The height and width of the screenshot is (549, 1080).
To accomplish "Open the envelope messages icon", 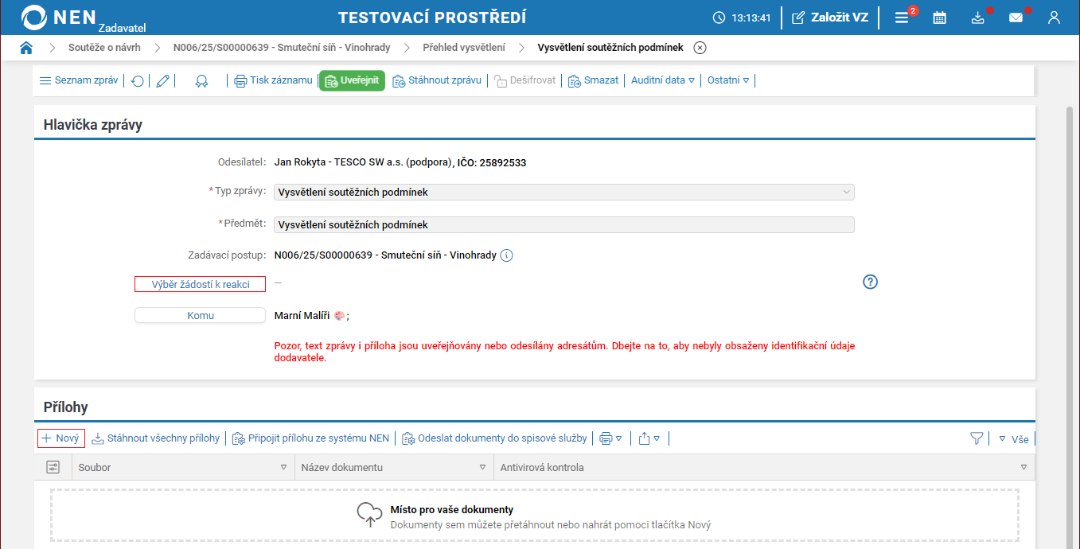I will (x=1016, y=18).
